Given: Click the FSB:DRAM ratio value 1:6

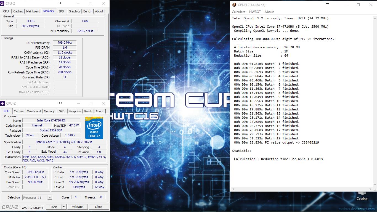Looking at the screenshot, I should coord(65,47).
